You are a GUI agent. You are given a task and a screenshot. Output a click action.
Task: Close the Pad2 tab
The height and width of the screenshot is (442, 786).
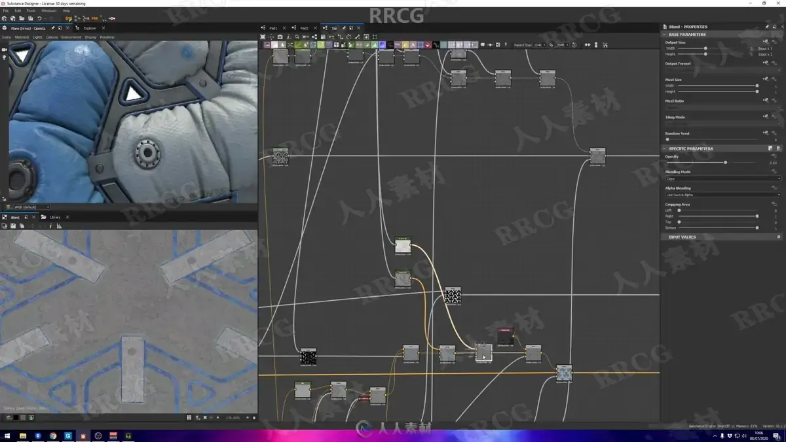coord(315,28)
